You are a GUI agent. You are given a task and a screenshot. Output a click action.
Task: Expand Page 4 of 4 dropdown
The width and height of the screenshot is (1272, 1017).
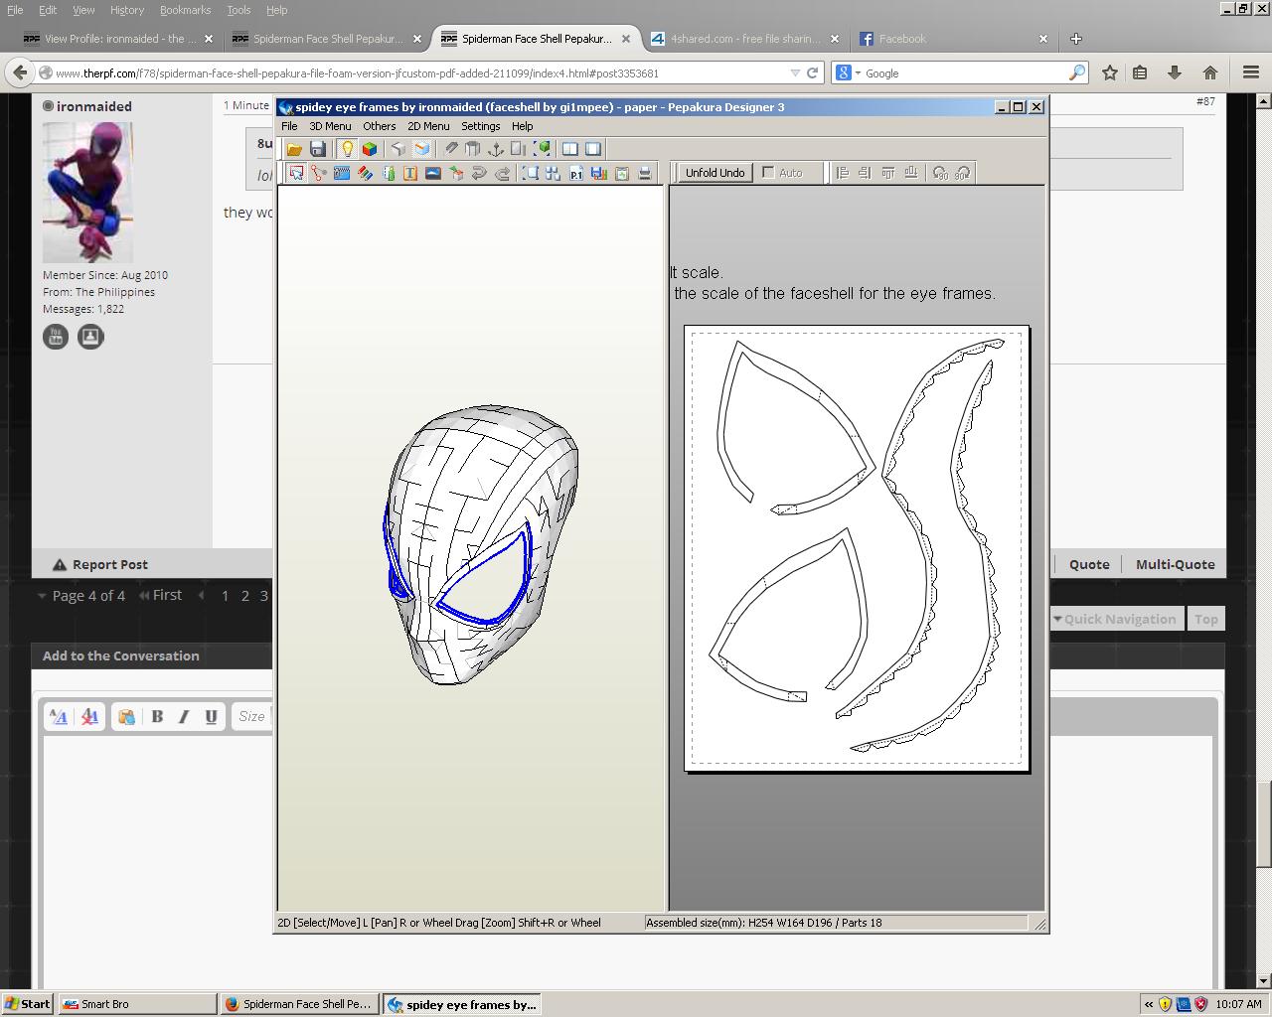click(81, 596)
